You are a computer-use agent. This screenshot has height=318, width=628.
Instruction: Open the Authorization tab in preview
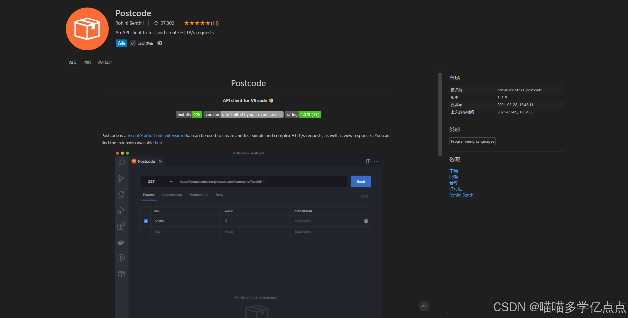point(172,195)
